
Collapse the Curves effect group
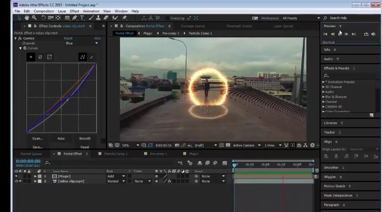click(16, 39)
